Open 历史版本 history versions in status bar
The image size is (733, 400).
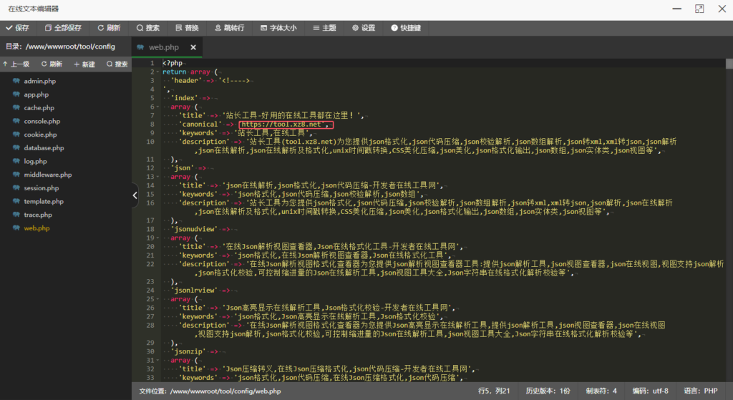[x=548, y=391]
